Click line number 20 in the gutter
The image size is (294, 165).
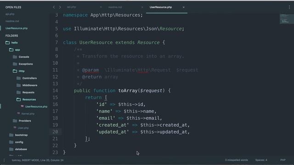tap(55, 132)
